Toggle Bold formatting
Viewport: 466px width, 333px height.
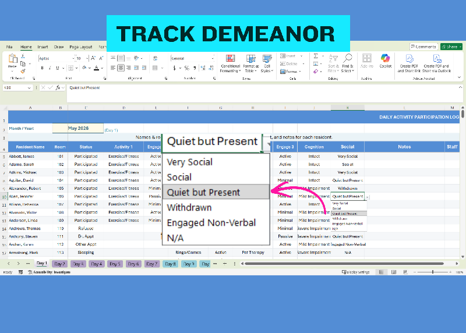coord(42,68)
